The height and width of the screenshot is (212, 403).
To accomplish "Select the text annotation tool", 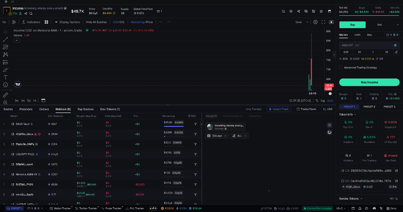I will click(x=5, y=77).
